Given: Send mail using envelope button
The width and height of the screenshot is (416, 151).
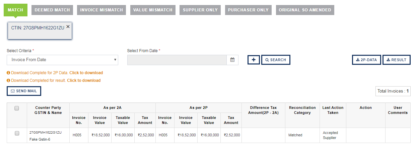Looking at the screenshot, I should point(24,91).
